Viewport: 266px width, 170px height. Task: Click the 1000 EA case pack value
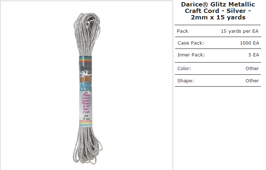(x=249, y=43)
